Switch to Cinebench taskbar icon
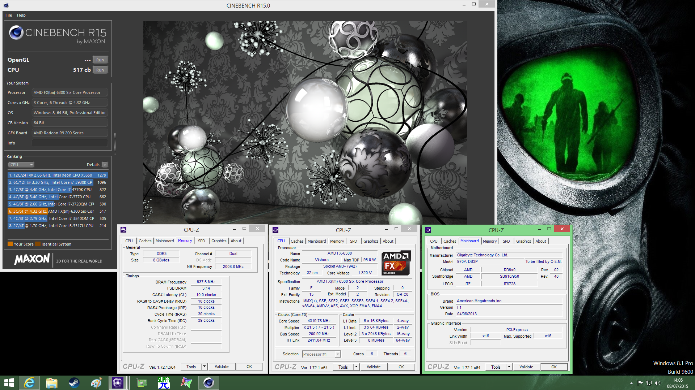Image resolution: width=695 pixels, height=390 pixels. (208, 383)
